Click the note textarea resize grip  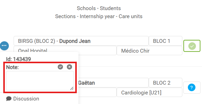point(72,88)
